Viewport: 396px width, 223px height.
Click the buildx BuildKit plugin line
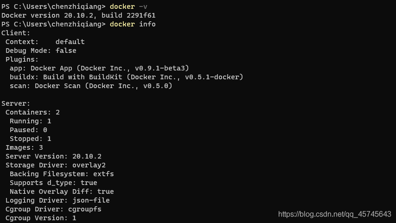click(x=126, y=77)
